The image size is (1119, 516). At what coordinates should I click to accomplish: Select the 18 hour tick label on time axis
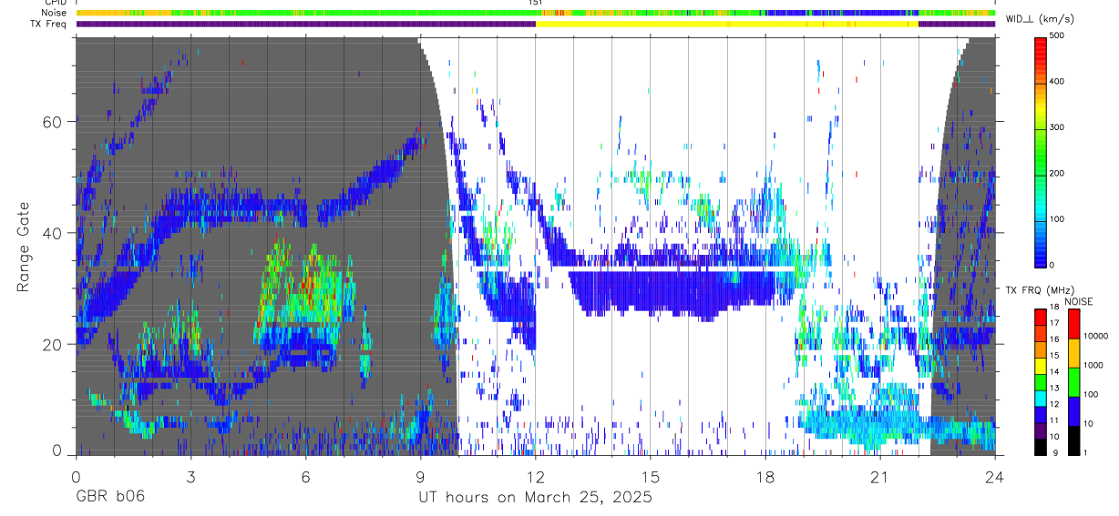[x=765, y=477]
